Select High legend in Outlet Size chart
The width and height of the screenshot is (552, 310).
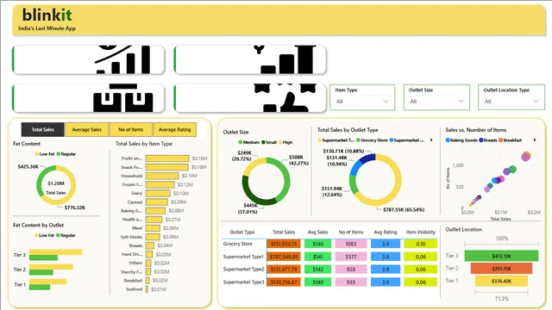coord(285,142)
